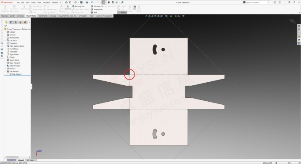Select Front Plane in the feature tree
Screen dimensions: 301x164
(x=12, y=49)
